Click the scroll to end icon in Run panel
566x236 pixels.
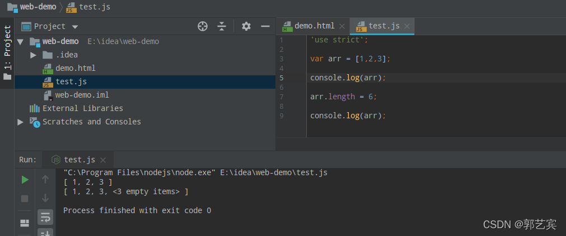45,233
